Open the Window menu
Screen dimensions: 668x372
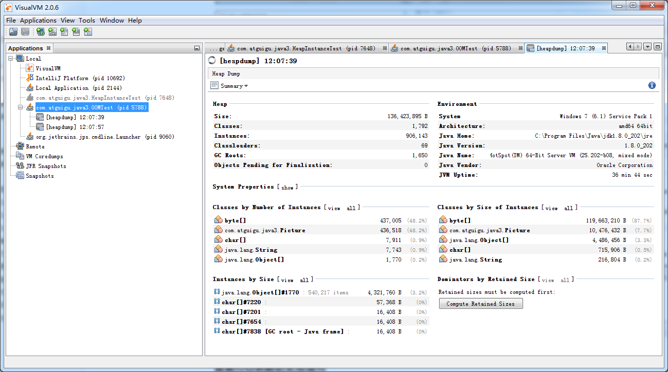coord(112,21)
